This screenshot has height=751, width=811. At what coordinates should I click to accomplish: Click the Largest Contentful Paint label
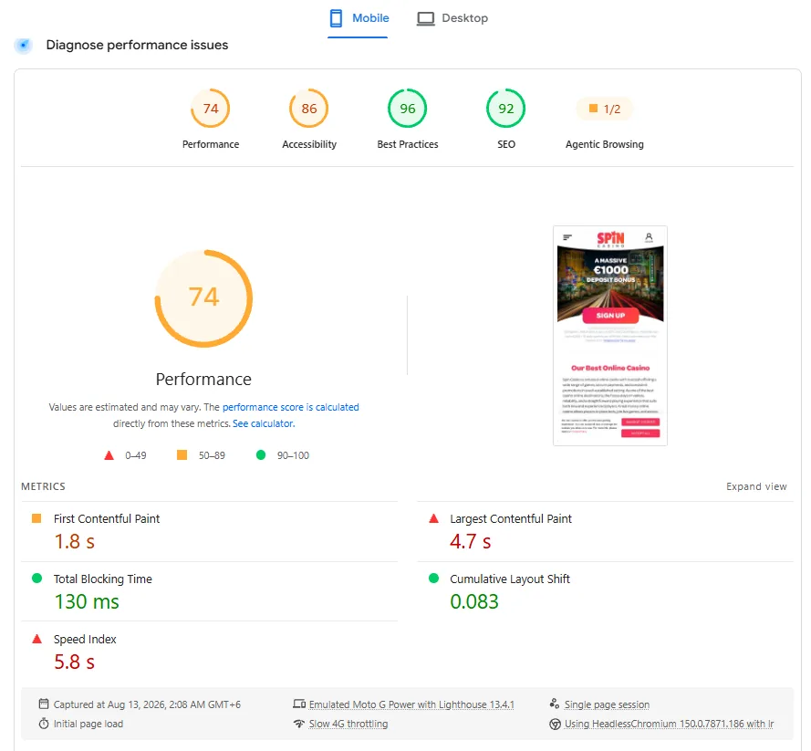(x=511, y=519)
